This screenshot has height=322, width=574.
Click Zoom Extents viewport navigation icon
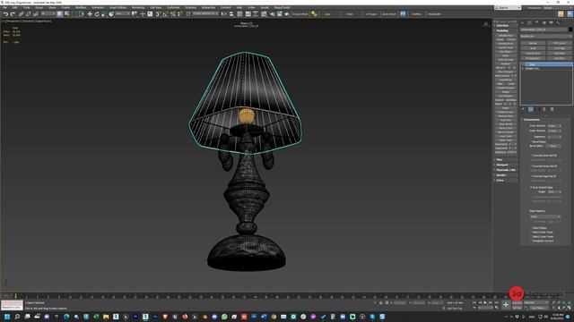[564, 302]
